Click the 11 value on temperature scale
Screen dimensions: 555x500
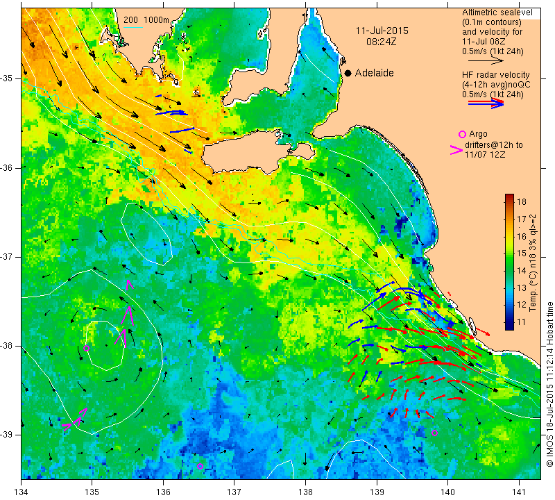(x=522, y=322)
